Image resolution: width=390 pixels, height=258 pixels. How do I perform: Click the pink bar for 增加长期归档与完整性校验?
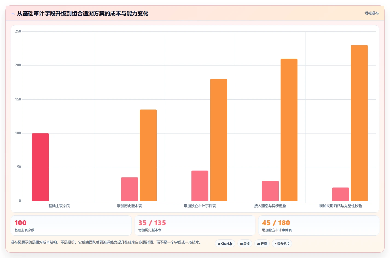[x=340, y=194]
